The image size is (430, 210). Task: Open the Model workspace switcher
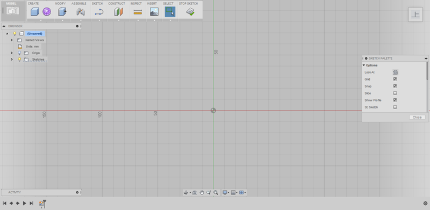click(x=13, y=11)
